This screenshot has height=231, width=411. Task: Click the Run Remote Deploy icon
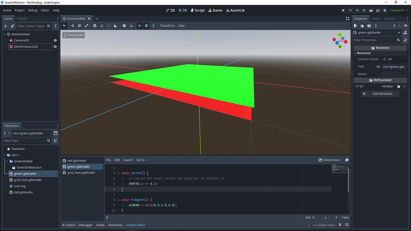[x=364, y=10]
